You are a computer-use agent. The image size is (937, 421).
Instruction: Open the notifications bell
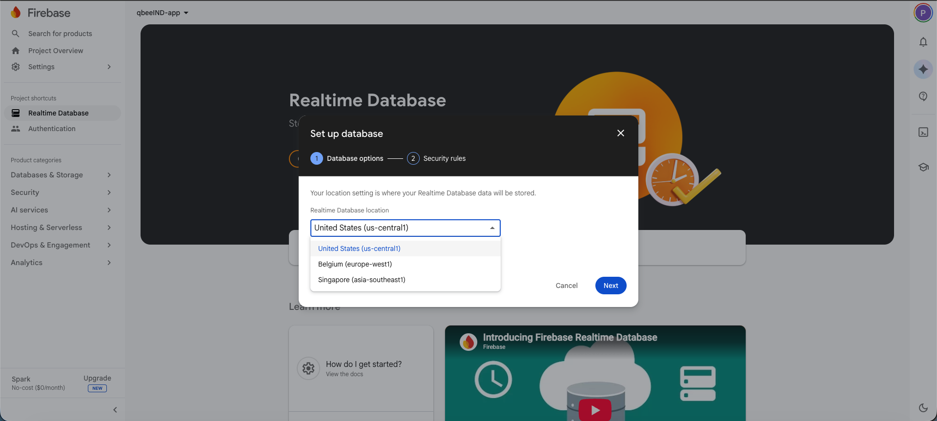[923, 42]
